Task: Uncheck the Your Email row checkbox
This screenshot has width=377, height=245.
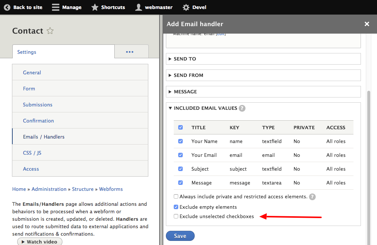Action: tap(180, 155)
